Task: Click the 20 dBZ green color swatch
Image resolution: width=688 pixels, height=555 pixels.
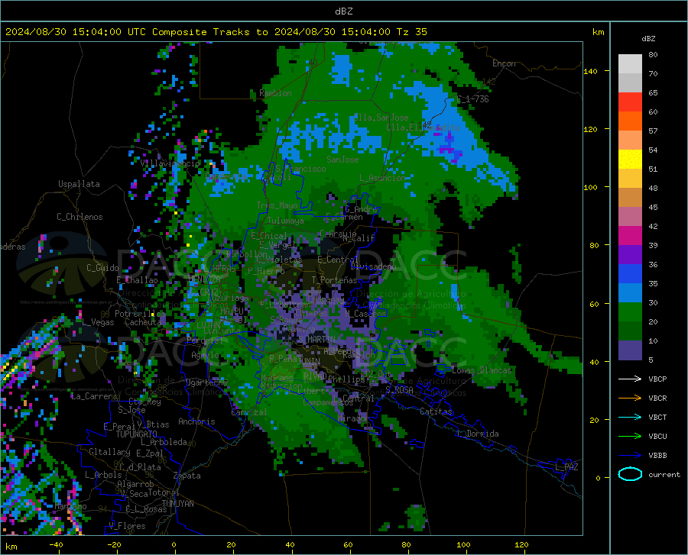Action: (630, 312)
